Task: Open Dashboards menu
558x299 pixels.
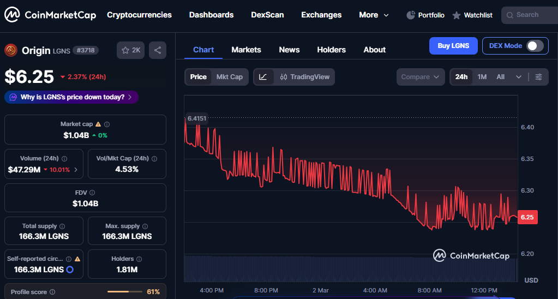Action: pyautogui.click(x=212, y=15)
